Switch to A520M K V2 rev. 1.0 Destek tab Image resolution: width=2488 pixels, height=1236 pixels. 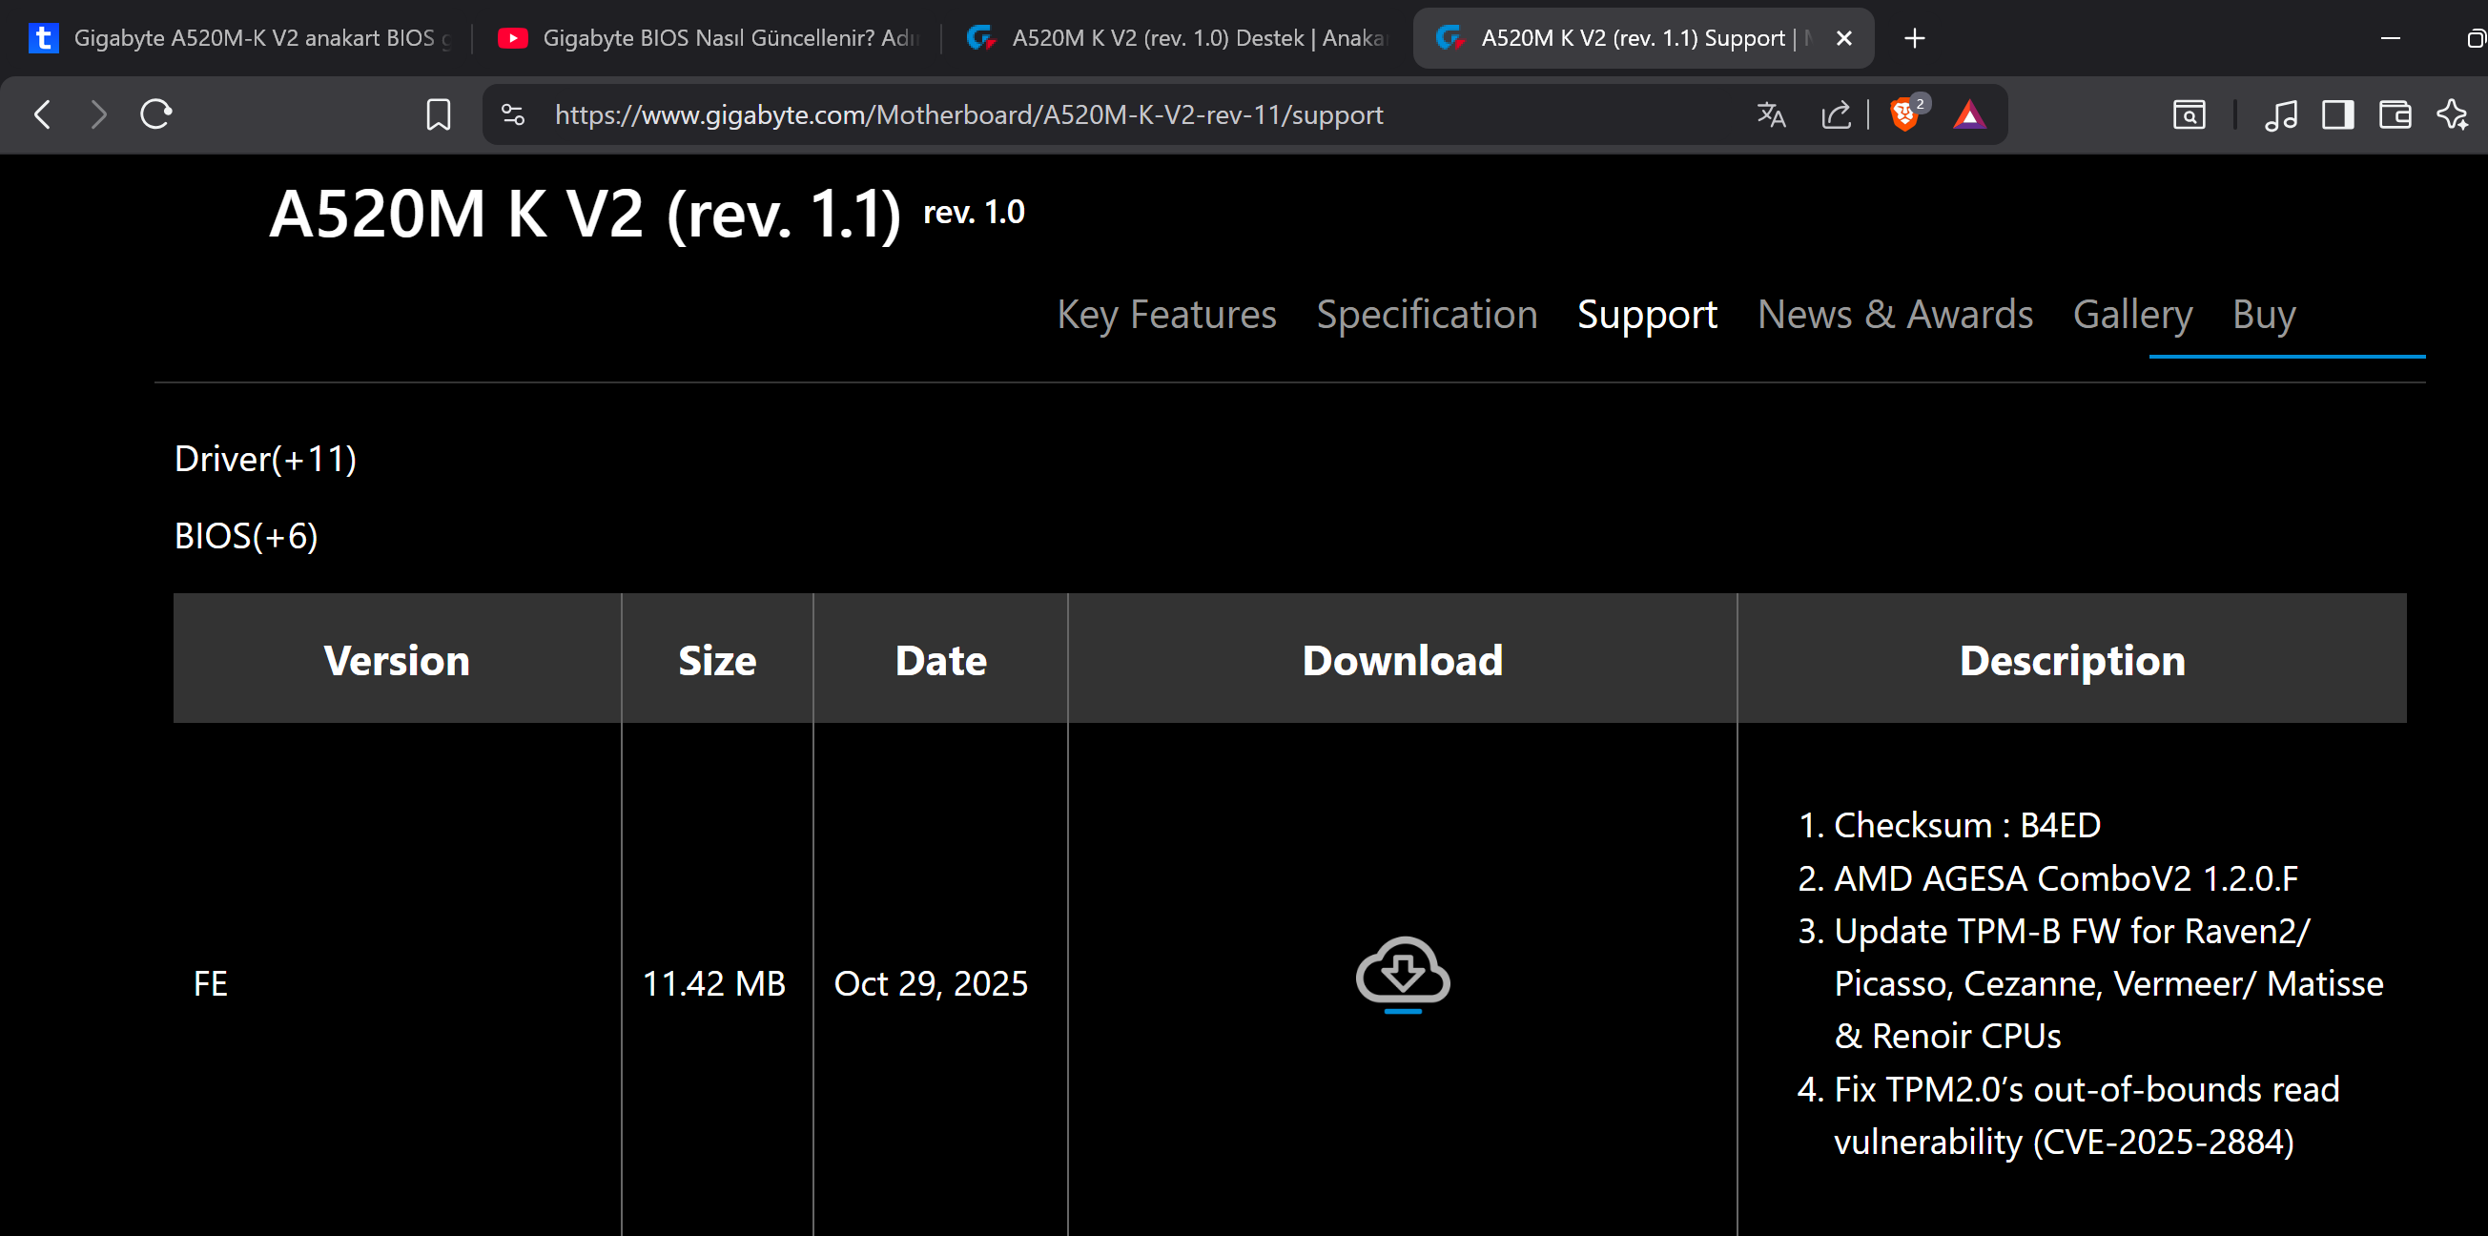(1177, 37)
